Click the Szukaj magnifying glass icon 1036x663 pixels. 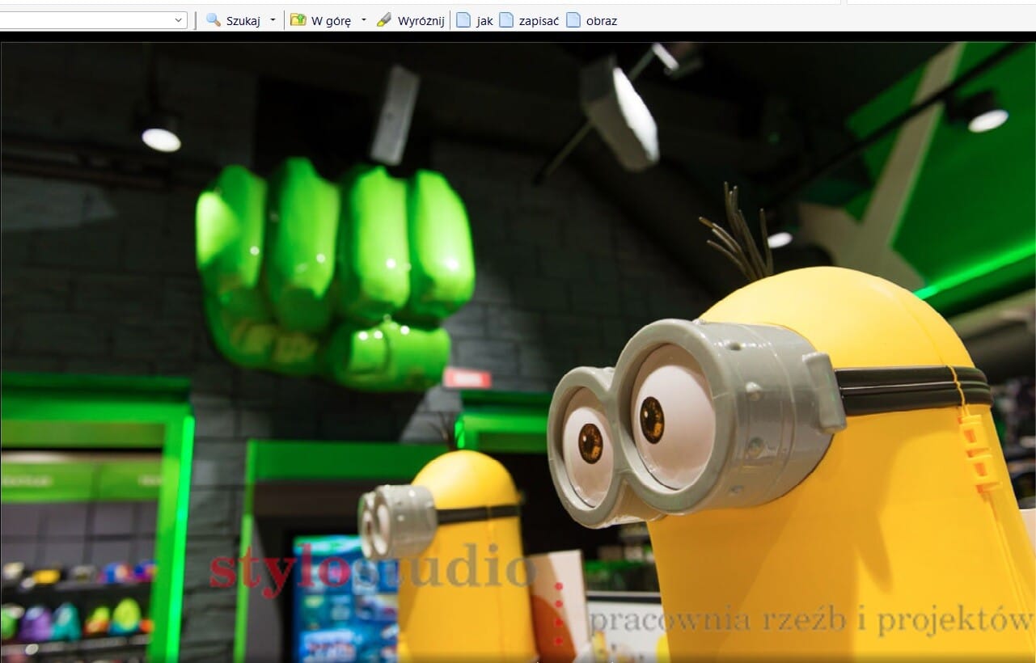pos(214,20)
